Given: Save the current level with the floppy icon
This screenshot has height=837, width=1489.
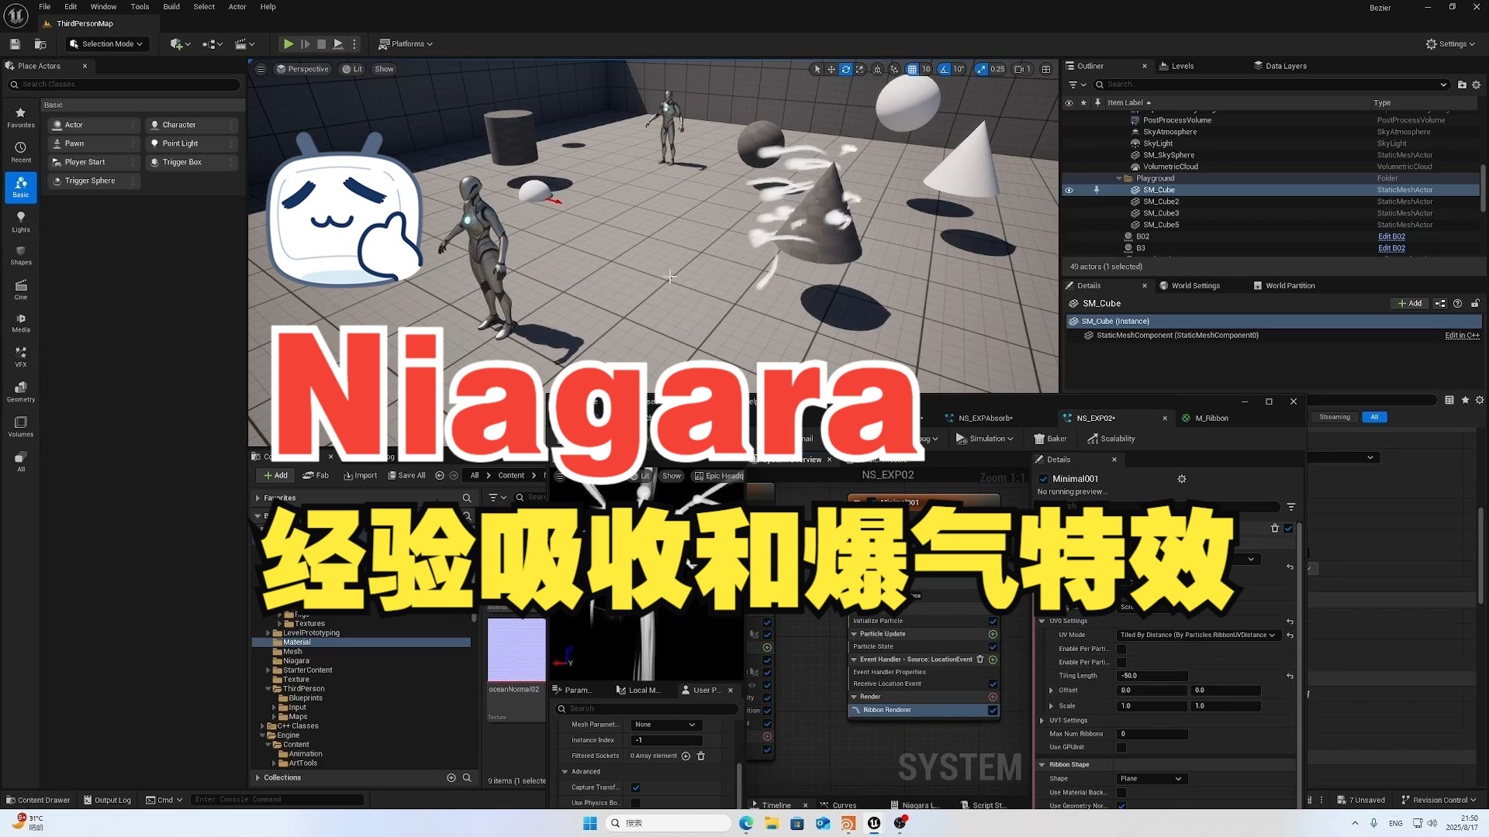Looking at the screenshot, I should (15, 44).
